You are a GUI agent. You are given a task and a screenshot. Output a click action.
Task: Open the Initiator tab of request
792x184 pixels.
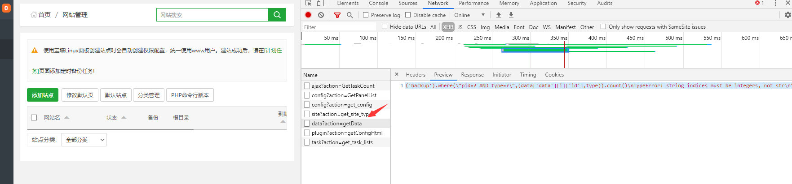point(501,75)
